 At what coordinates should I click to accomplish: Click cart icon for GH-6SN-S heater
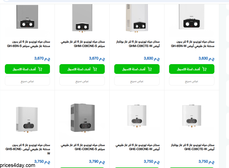coord(40,69)
